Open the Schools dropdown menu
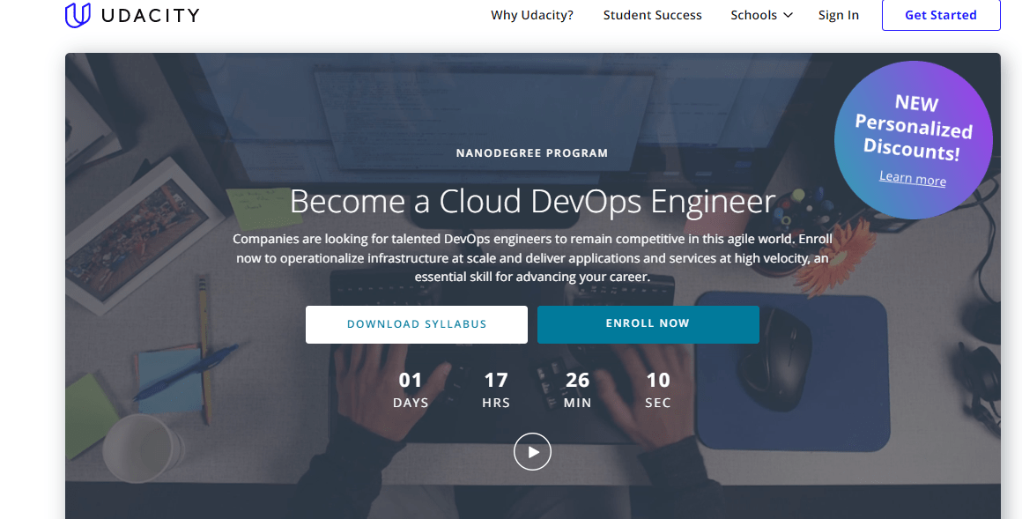Viewport: 1022px width, 519px height. (x=755, y=15)
